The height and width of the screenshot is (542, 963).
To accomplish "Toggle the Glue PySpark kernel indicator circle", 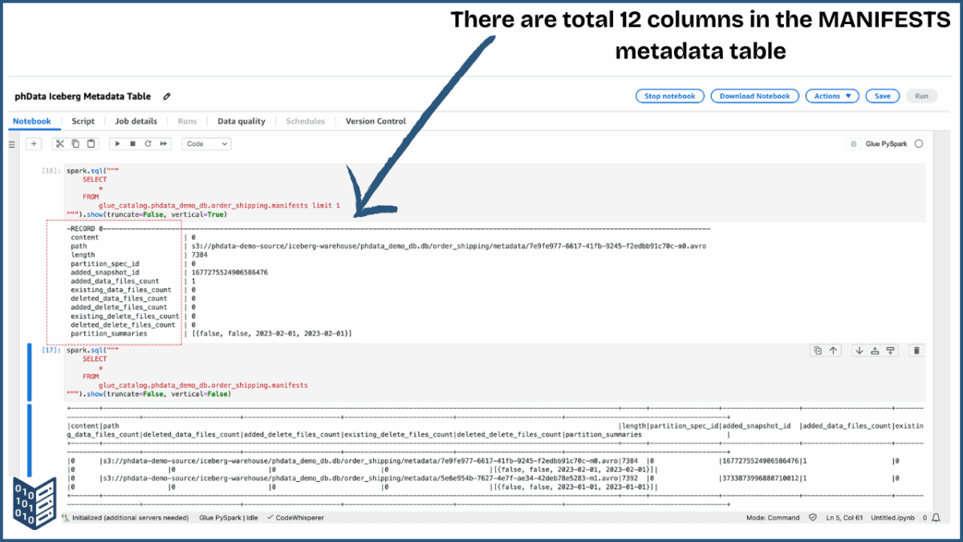I will [x=918, y=143].
